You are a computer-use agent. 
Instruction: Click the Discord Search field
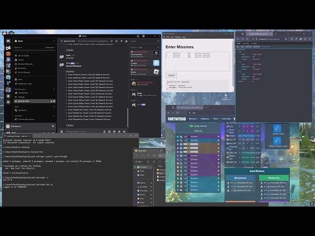[145, 41]
